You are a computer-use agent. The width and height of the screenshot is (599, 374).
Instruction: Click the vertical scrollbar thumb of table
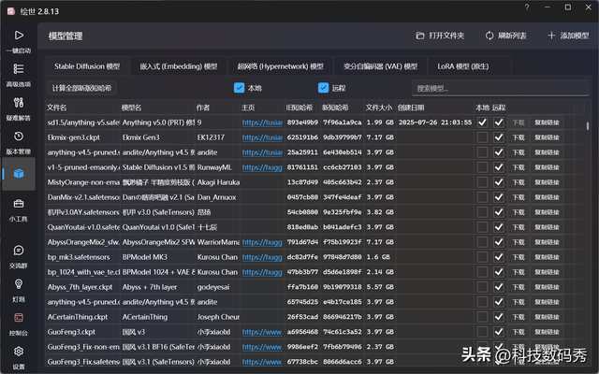[x=588, y=126]
